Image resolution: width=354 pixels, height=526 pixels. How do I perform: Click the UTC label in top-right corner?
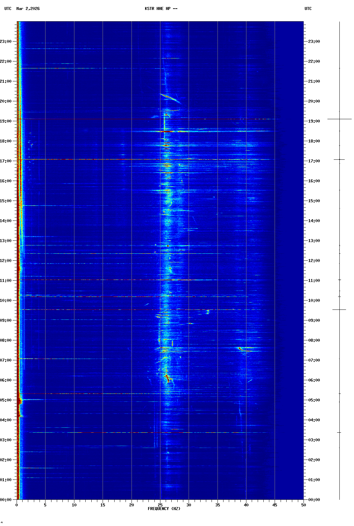pyautogui.click(x=308, y=9)
